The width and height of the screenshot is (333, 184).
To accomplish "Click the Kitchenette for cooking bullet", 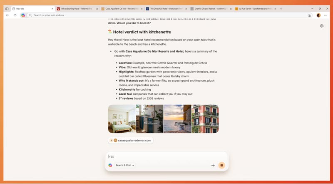I will (135, 89).
